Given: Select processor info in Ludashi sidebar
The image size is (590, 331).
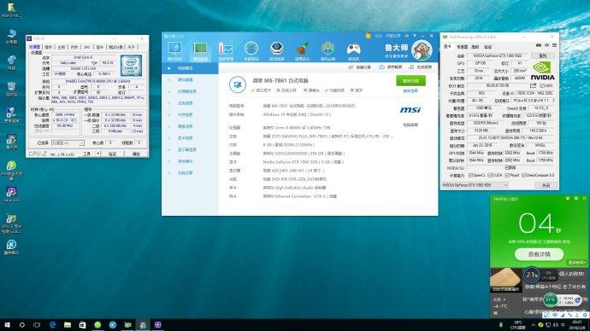Looking at the screenshot, I should point(186,91).
